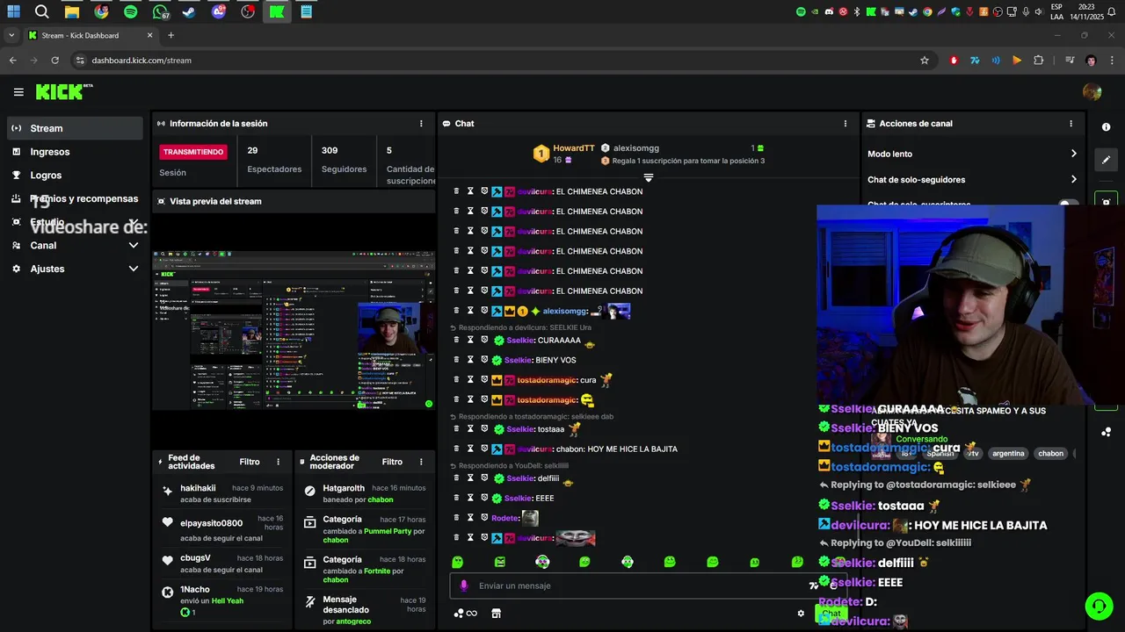Open the tab search dropdown arrow

click(11, 35)
